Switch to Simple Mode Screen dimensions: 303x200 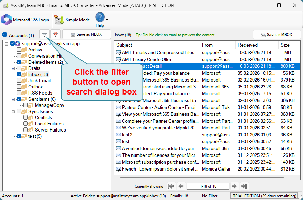pyautogui.click(x=72, y=20)
